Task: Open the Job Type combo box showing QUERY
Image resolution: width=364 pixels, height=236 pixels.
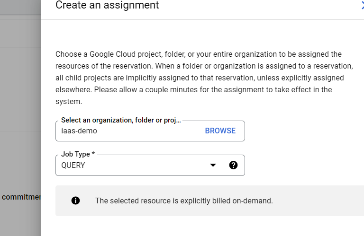Action: click(x=133, y=166)
